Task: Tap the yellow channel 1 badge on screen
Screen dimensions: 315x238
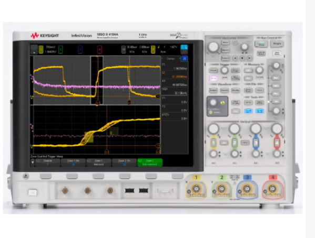Action: click(x=41, y=49)
